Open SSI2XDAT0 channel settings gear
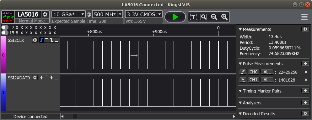 point(35,77)
